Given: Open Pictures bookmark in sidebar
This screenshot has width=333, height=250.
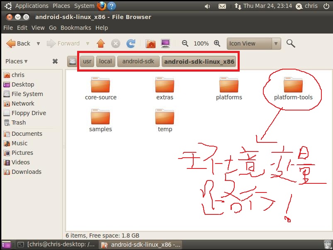Looking at the screenshot, I should pyautogui.click(x=18, y=153).
